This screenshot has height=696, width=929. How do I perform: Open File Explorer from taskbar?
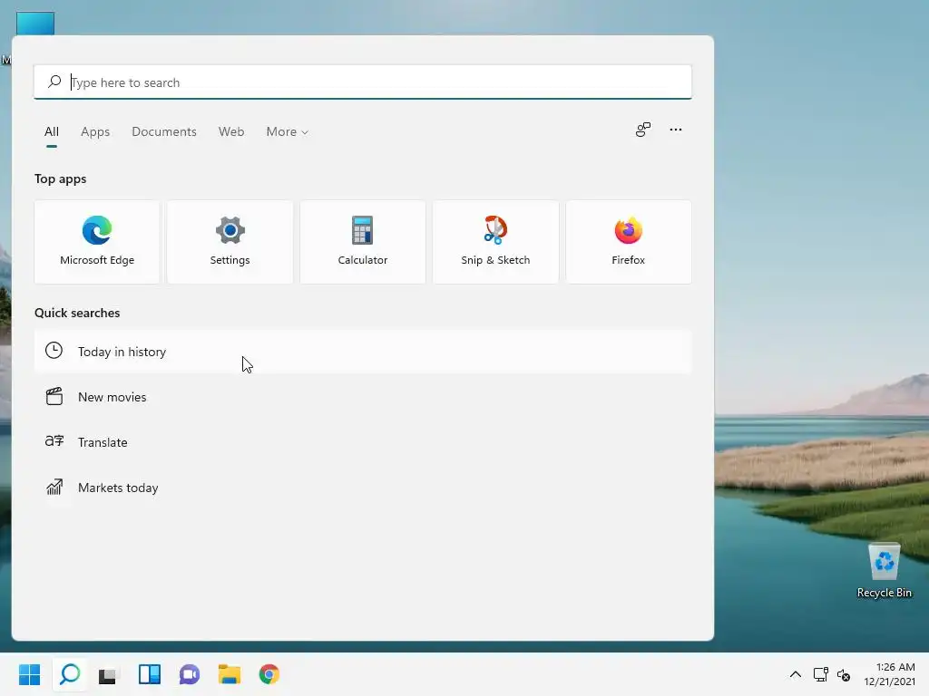pos(230,674)
